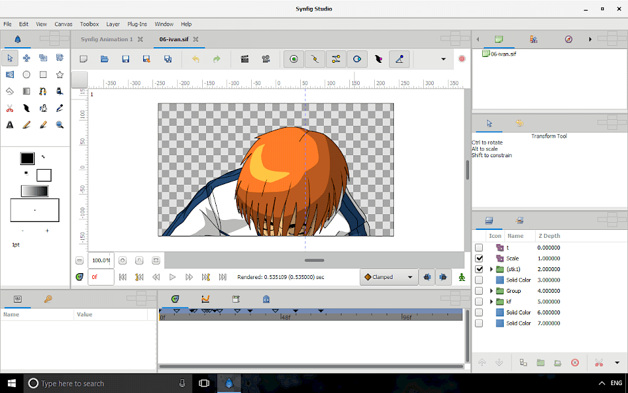628x393 pixels.
Task: Open the File menu
Action: click(x=8, y=24)
